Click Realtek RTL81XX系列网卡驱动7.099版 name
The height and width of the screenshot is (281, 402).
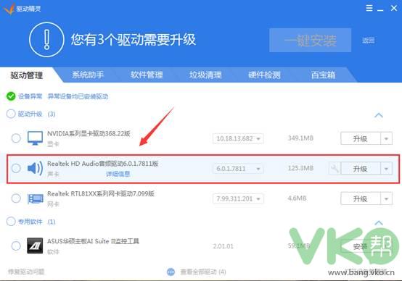(x=101, y=193)
